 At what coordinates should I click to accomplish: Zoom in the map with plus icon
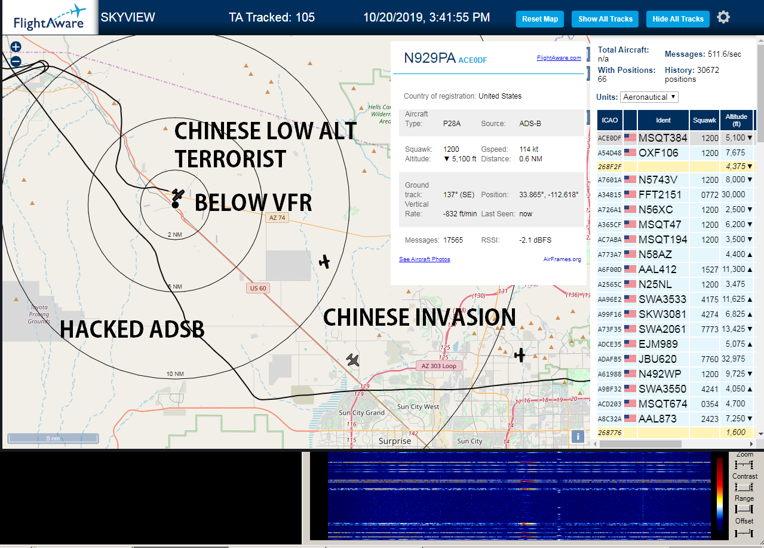click(16, 47)
